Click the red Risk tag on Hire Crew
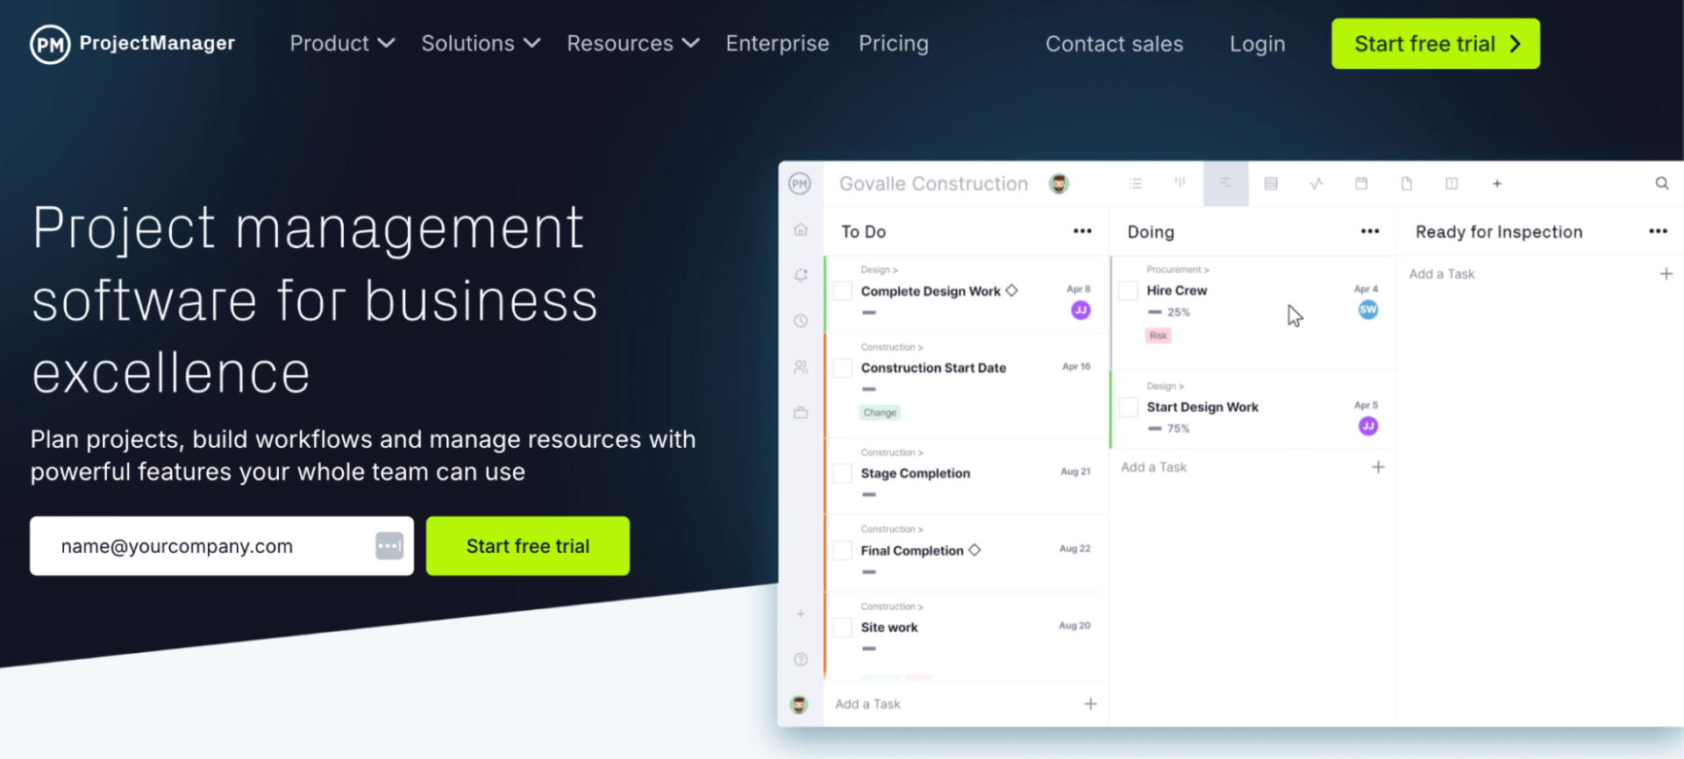 click(x=1158, y=336)
